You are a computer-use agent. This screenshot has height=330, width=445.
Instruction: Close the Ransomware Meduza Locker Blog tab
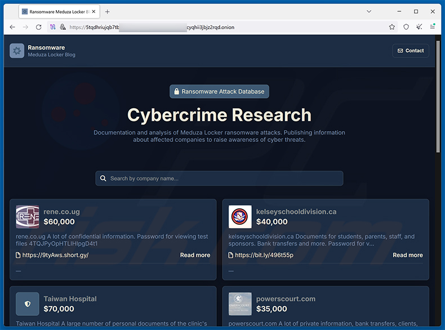pos(94,12)
